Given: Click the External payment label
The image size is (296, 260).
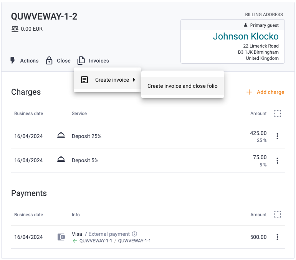Looking at the screenshot, I should (109, 234).
